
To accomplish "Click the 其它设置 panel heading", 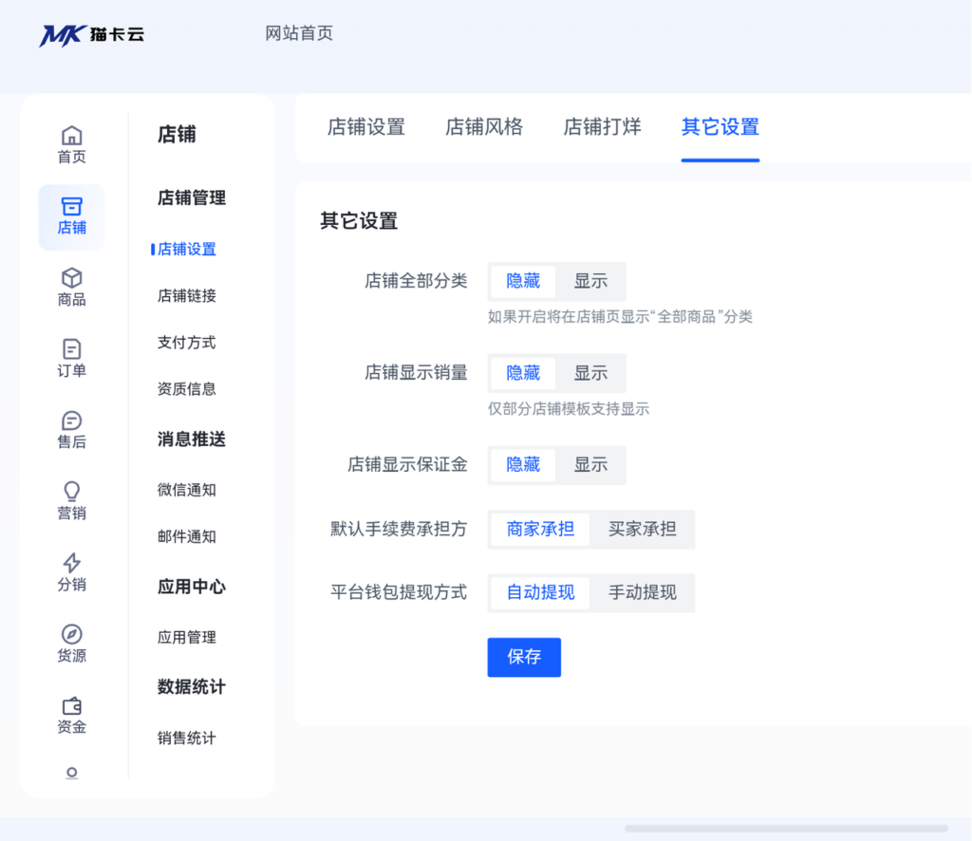I will point(358,220).
